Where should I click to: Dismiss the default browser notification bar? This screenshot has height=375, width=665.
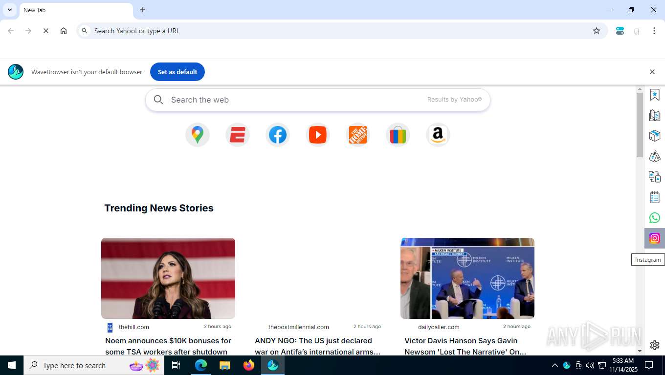click(652, 72)
